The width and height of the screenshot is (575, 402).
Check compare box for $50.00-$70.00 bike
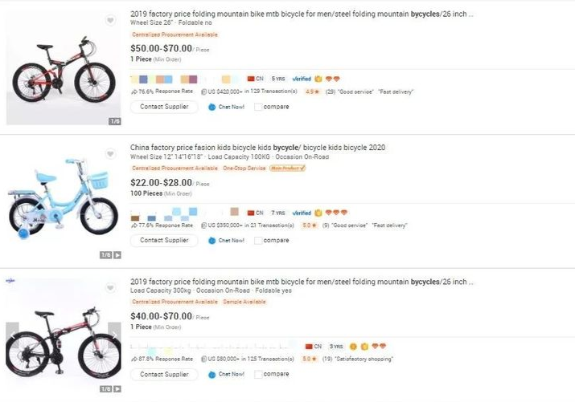click(x=258, y=107)
